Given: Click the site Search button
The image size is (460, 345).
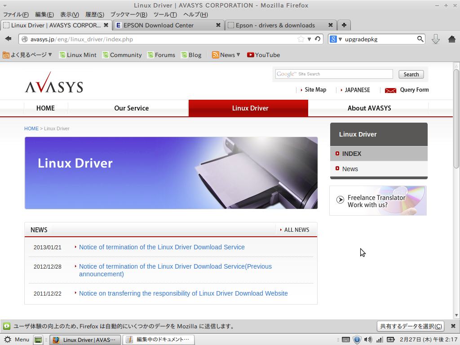Looking at the screenshot, I should 411,74.
